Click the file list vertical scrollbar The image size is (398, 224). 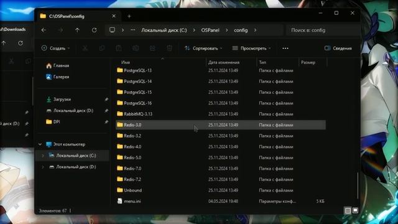point(358,185)
